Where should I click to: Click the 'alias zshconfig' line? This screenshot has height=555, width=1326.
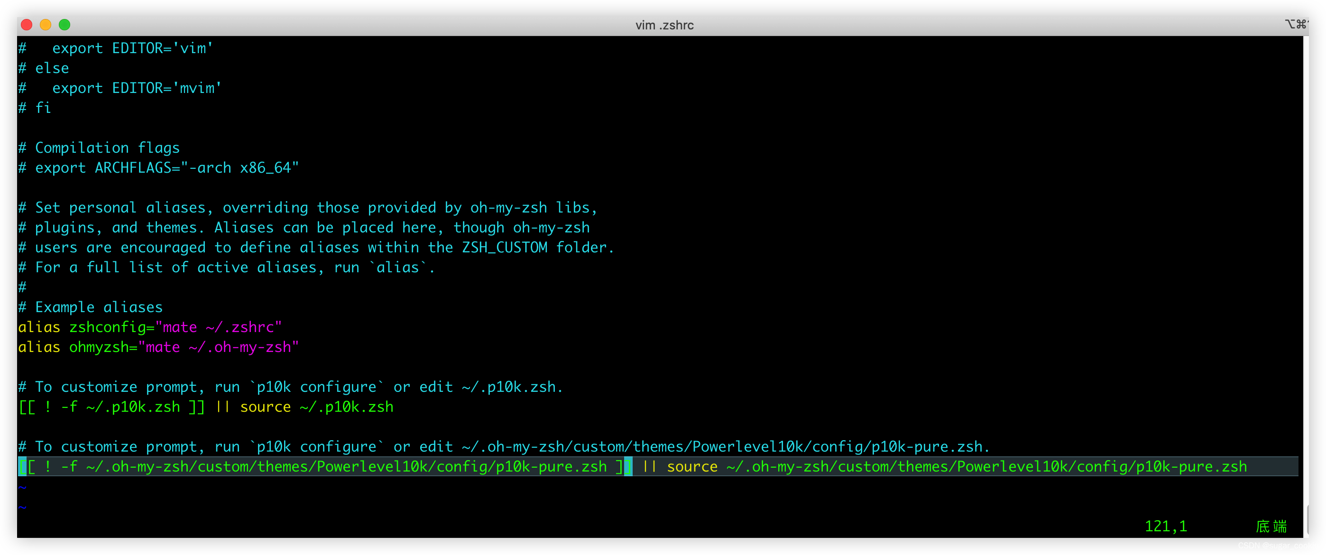click(x=150, y=327)
